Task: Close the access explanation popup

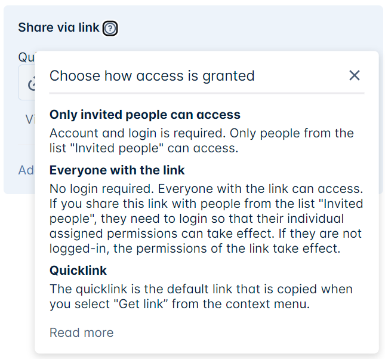Action: tap(355, 75)
